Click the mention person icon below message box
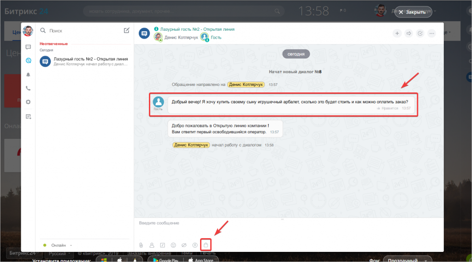 tap(152, 245)
